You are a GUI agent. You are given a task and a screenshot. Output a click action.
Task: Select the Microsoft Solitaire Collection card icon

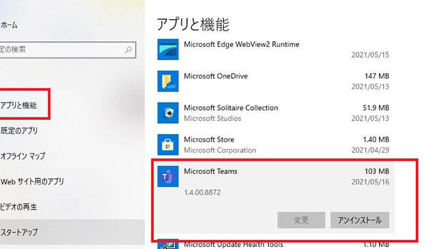pyautogui.click(x=167, y=113)
